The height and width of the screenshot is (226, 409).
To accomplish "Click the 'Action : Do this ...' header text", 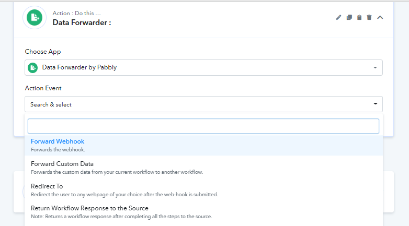I will point(77,13).
